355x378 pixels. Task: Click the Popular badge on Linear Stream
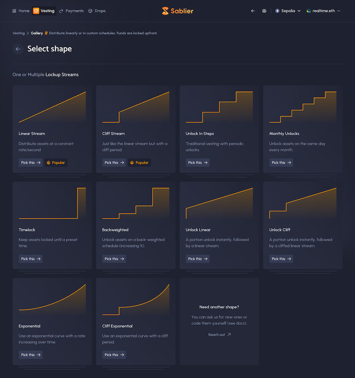click(x=56, y=162)
